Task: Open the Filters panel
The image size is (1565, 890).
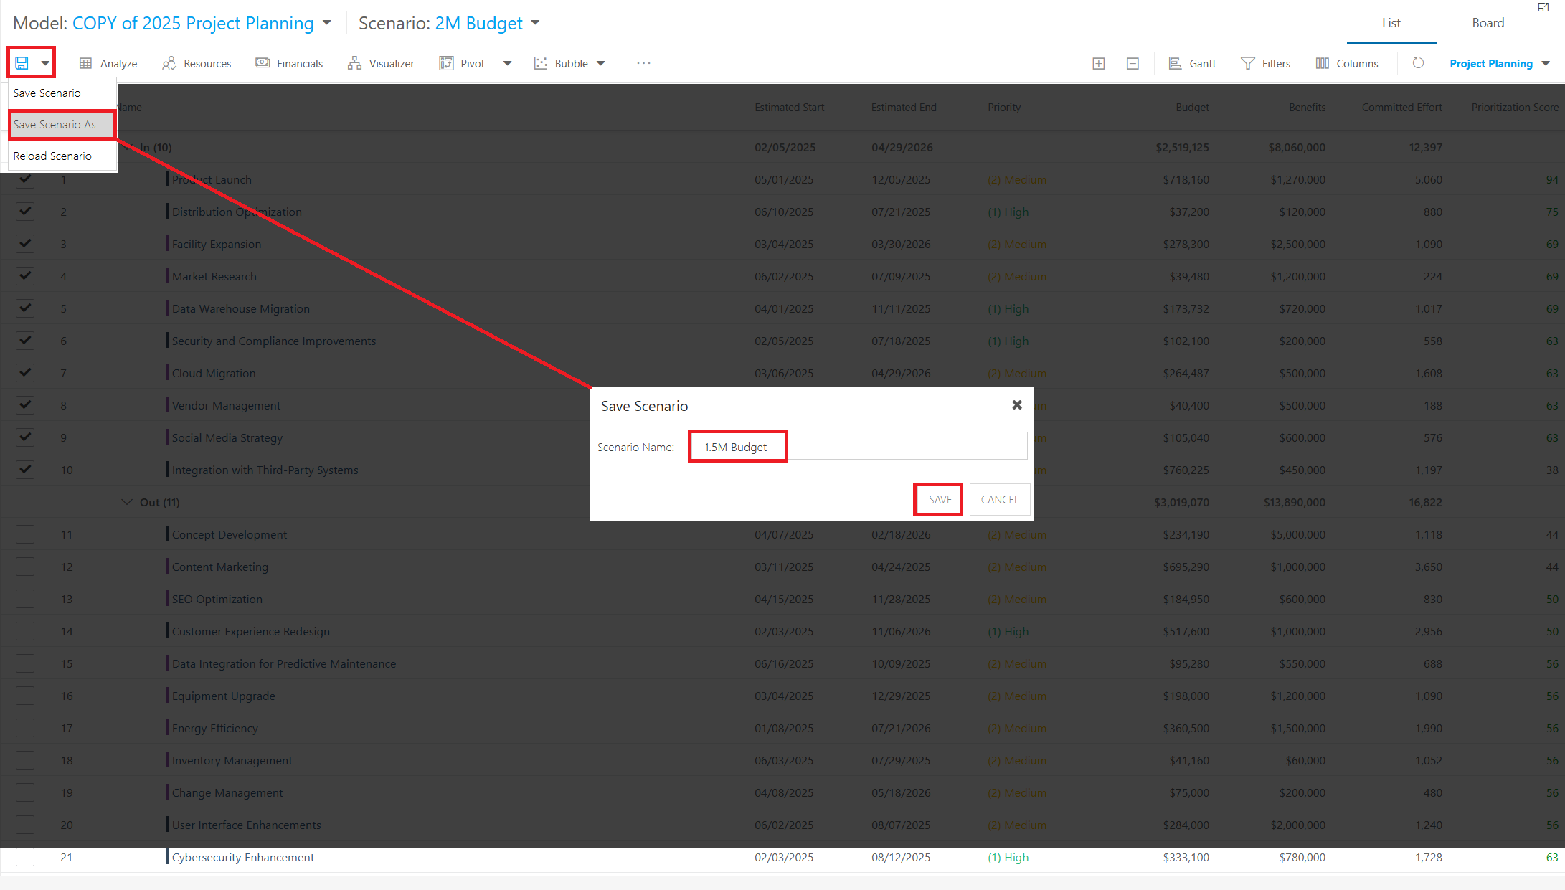Action: (x=1266, y=63)
